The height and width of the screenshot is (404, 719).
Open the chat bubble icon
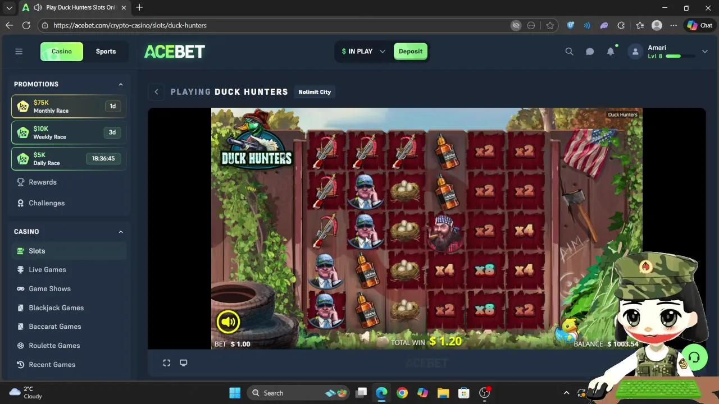pyautogui.click(x=590, y=52)
